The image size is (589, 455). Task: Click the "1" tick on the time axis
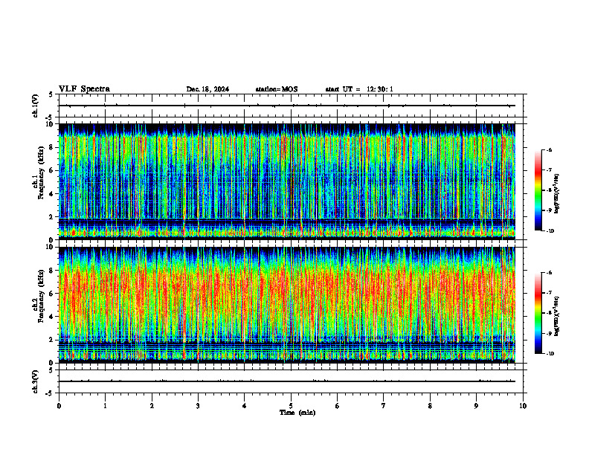pos(105,406)
